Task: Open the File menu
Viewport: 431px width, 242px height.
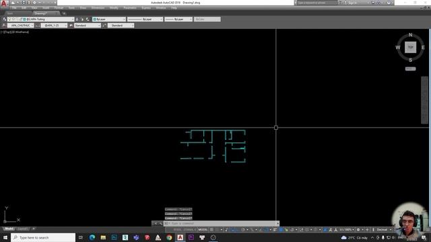Action: coord(14,8)
